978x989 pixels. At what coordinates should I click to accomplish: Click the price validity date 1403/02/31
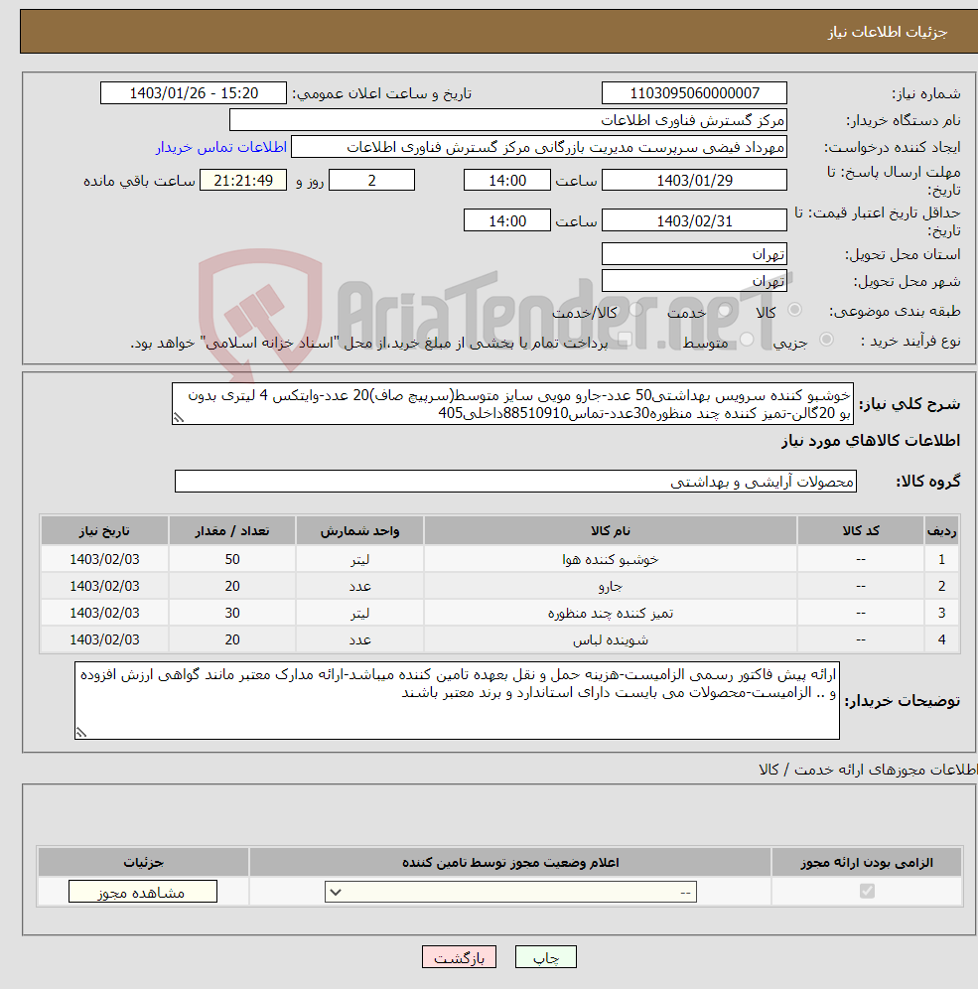[x=694, y=220]
